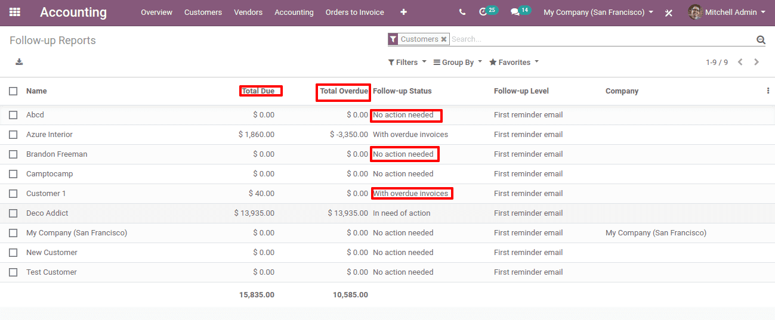Image resolution: width=775 pixels, height=320 pixels.
Task: Click the plus icon in top navigation
Action: coord(404,12)
